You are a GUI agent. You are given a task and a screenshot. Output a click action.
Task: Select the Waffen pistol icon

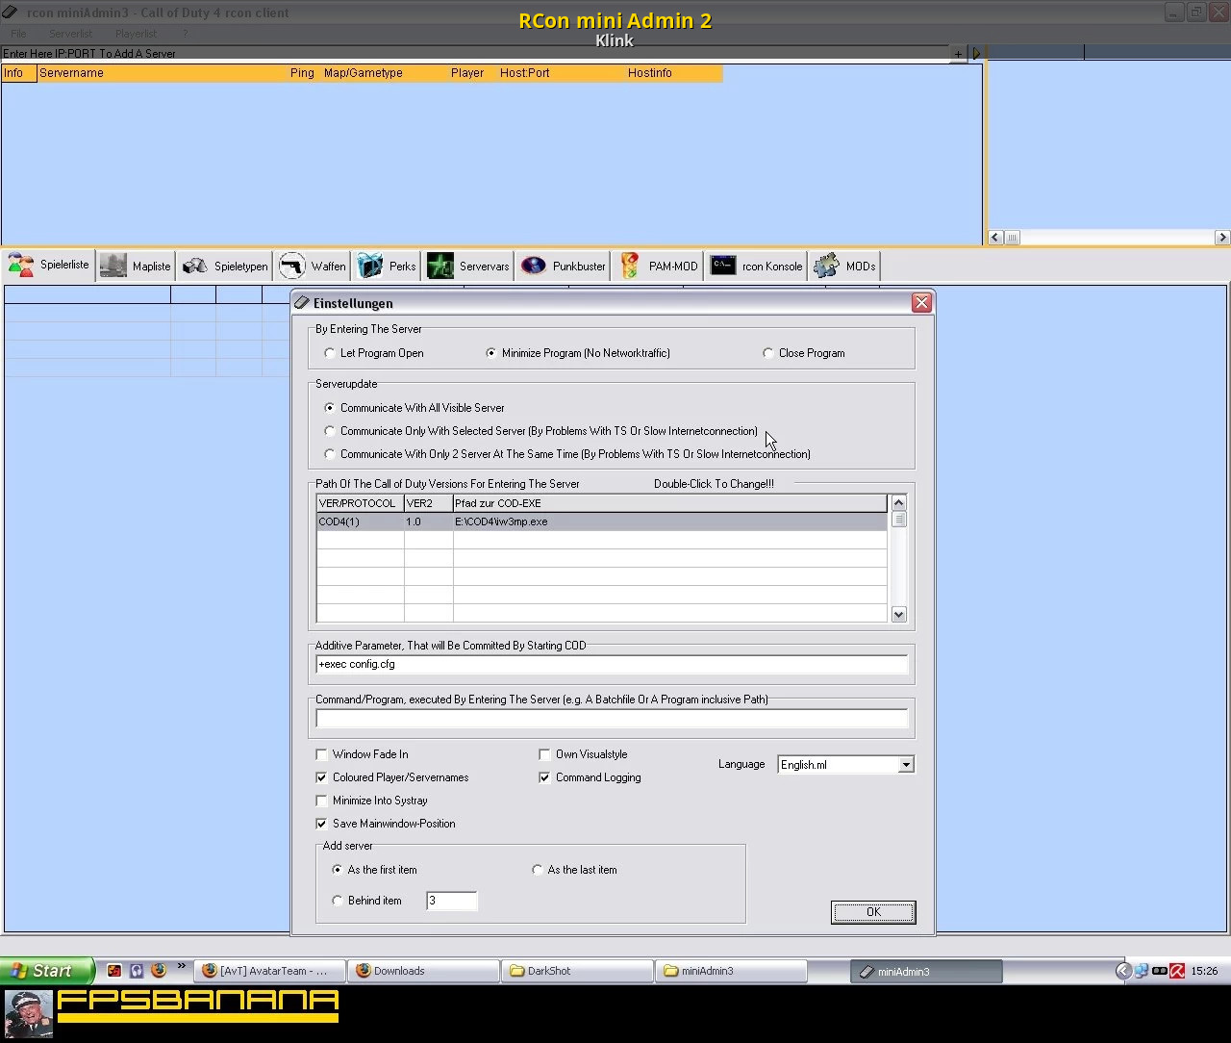[x=291, y=267]
